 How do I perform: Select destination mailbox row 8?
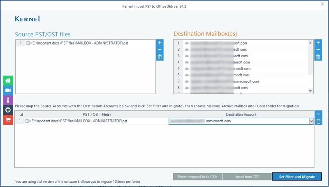tap(241, 88)
